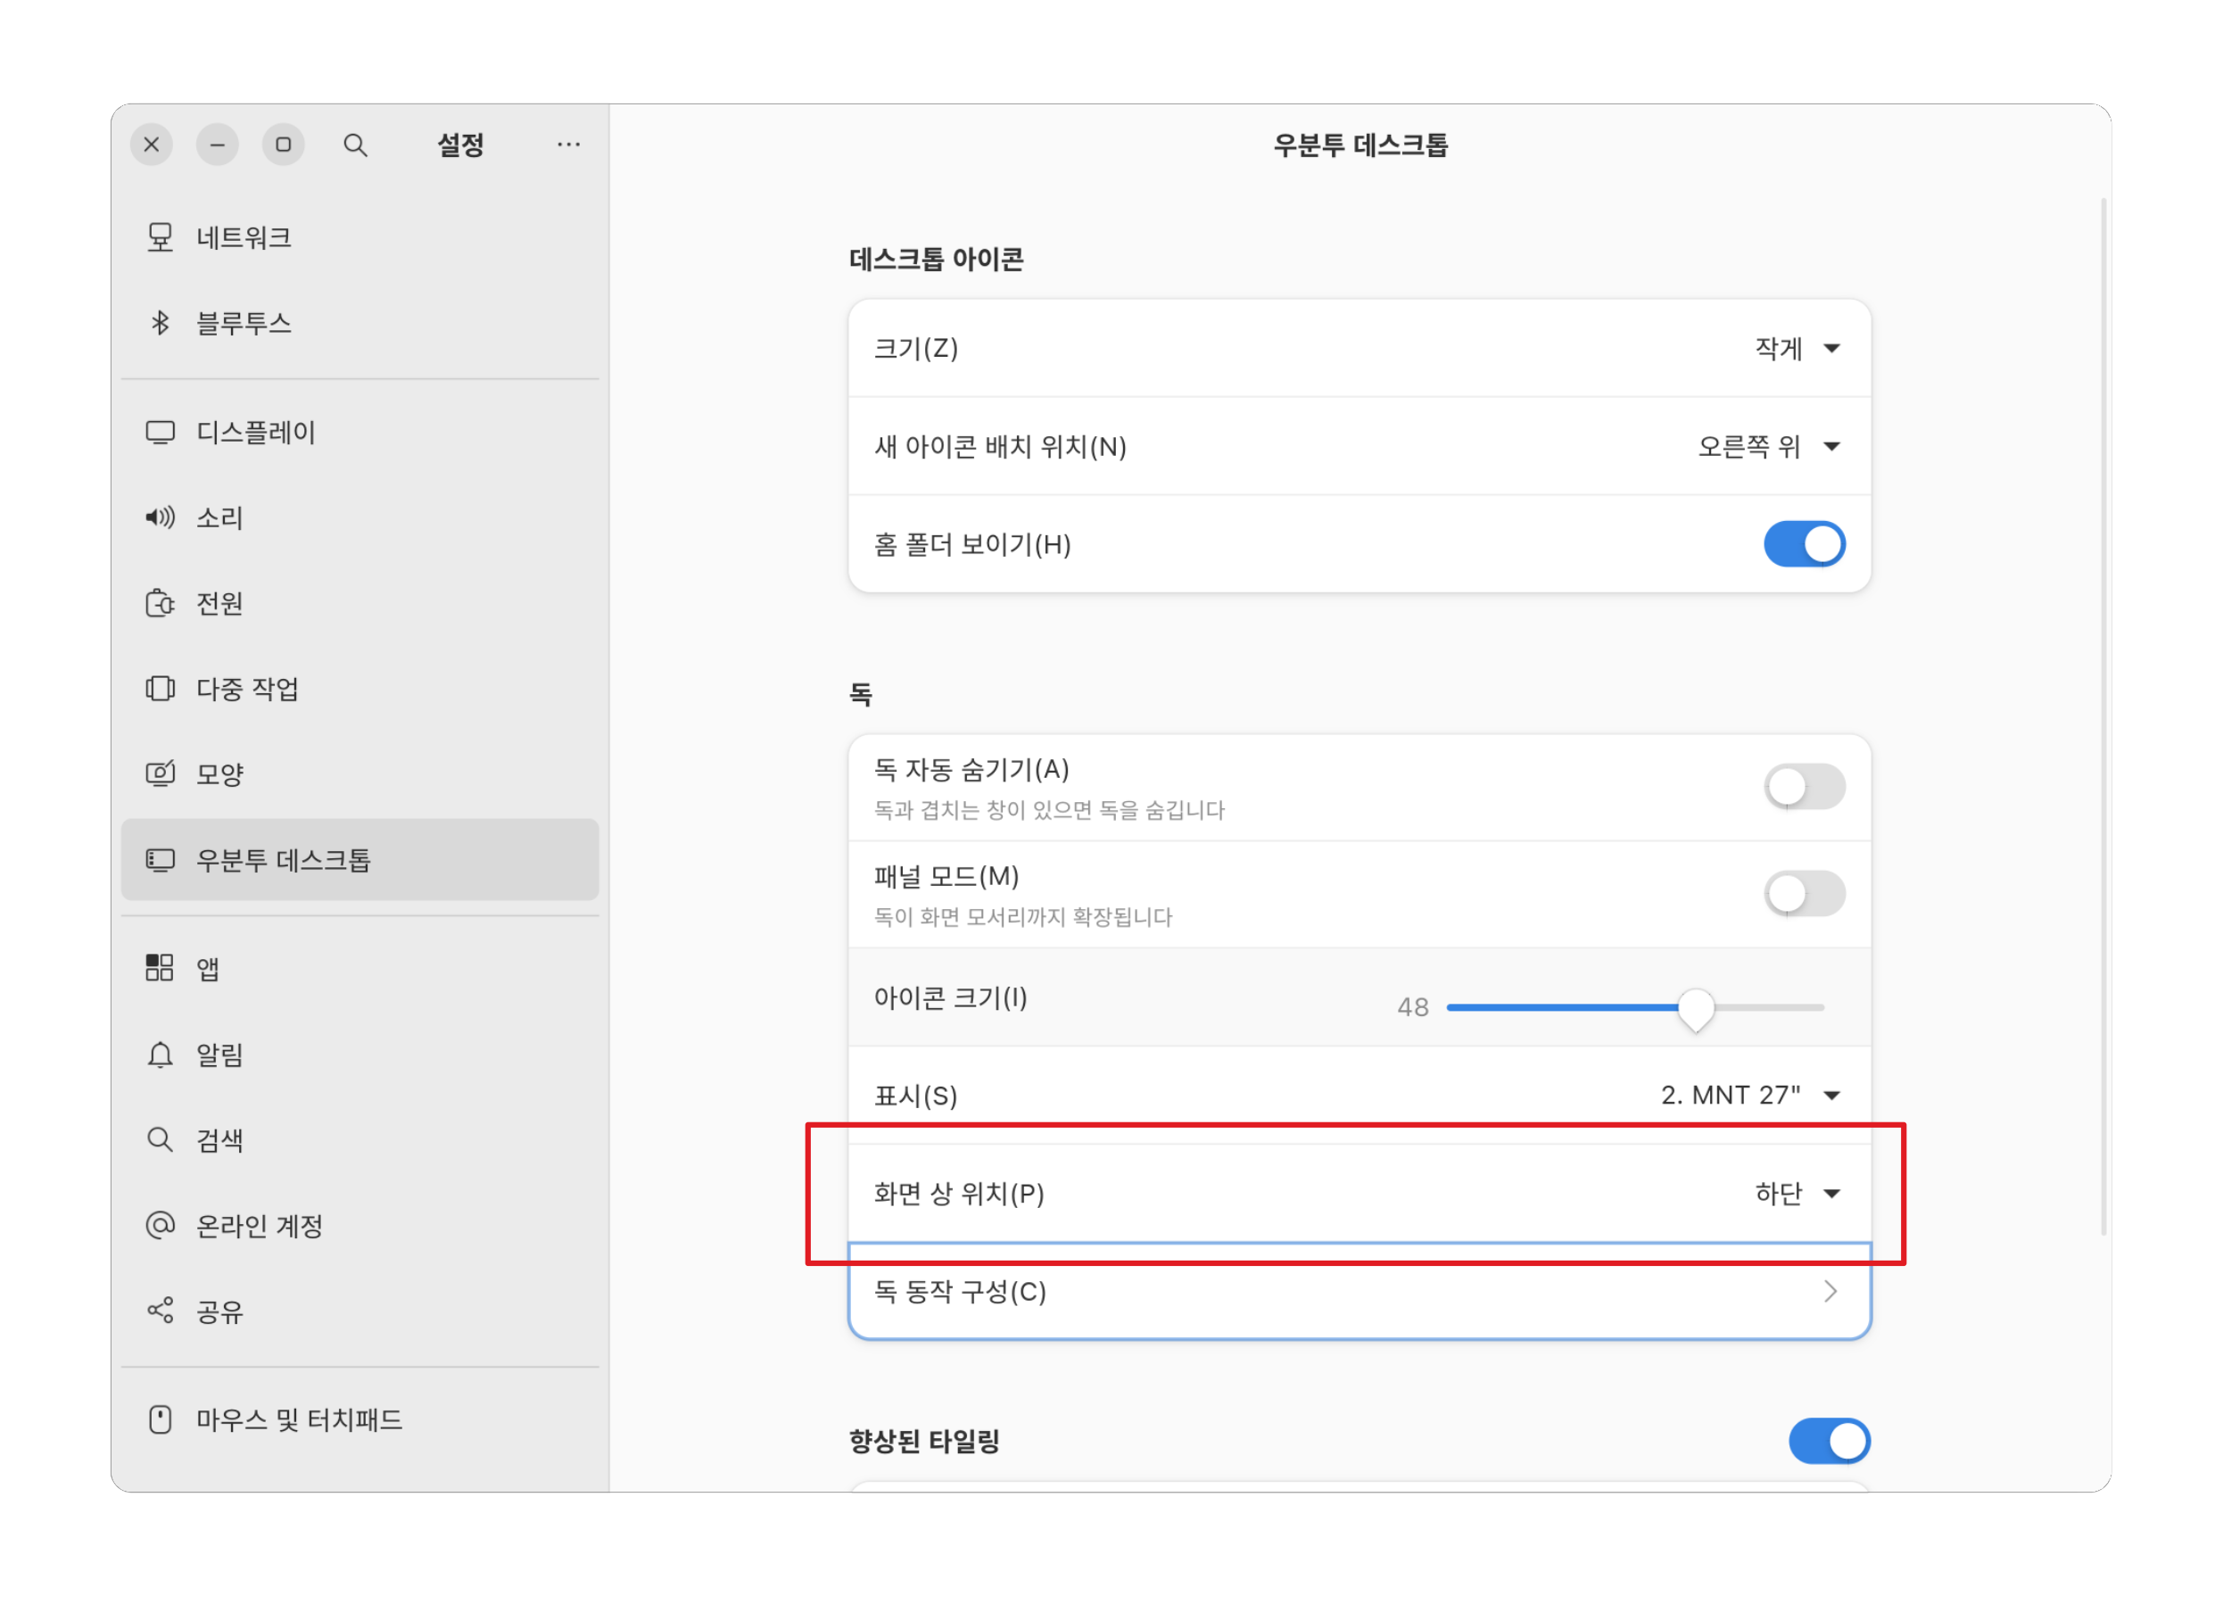2223x1613 pixels.
Task: Go to 블루투스 settings
Action: coord(359,323)
